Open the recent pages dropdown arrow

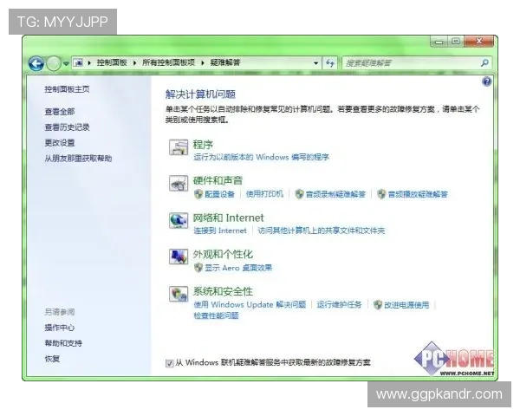[x=66, y=63]
